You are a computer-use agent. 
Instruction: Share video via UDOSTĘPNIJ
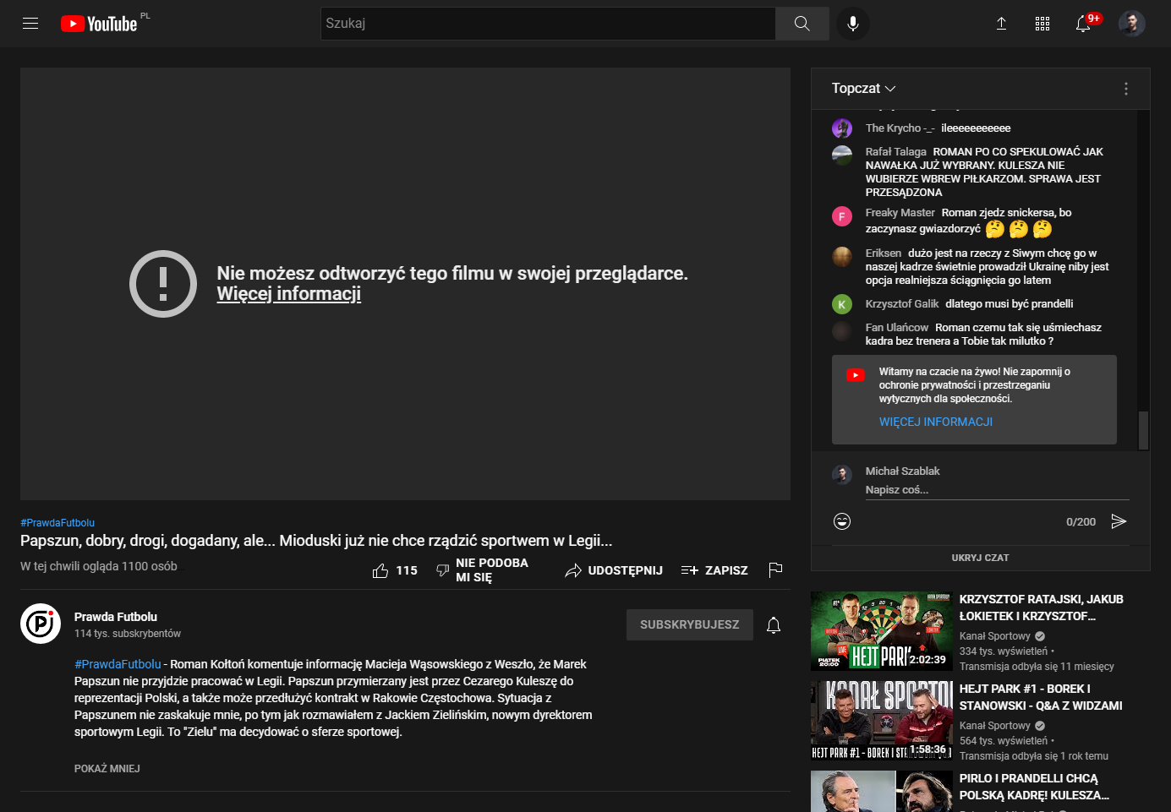(x=614, y=570)
